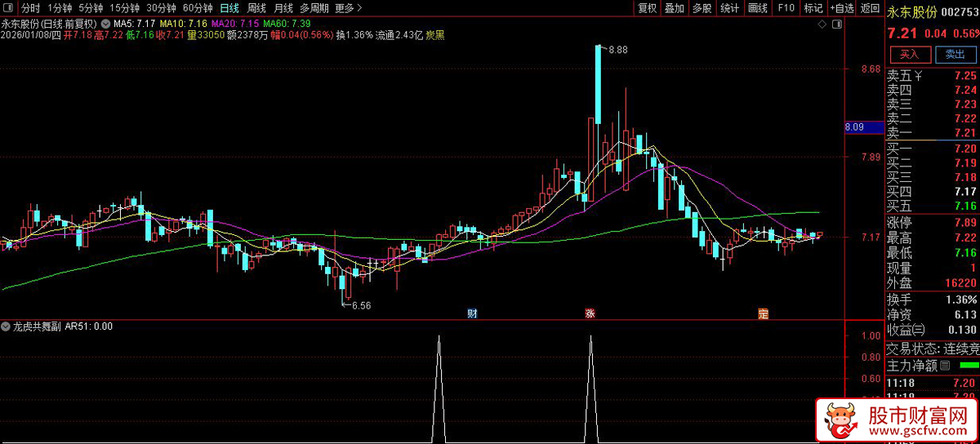This screenshot has width=980, height=444.
Task: Open the 统计 statistics tool
Action: point(730,8)
